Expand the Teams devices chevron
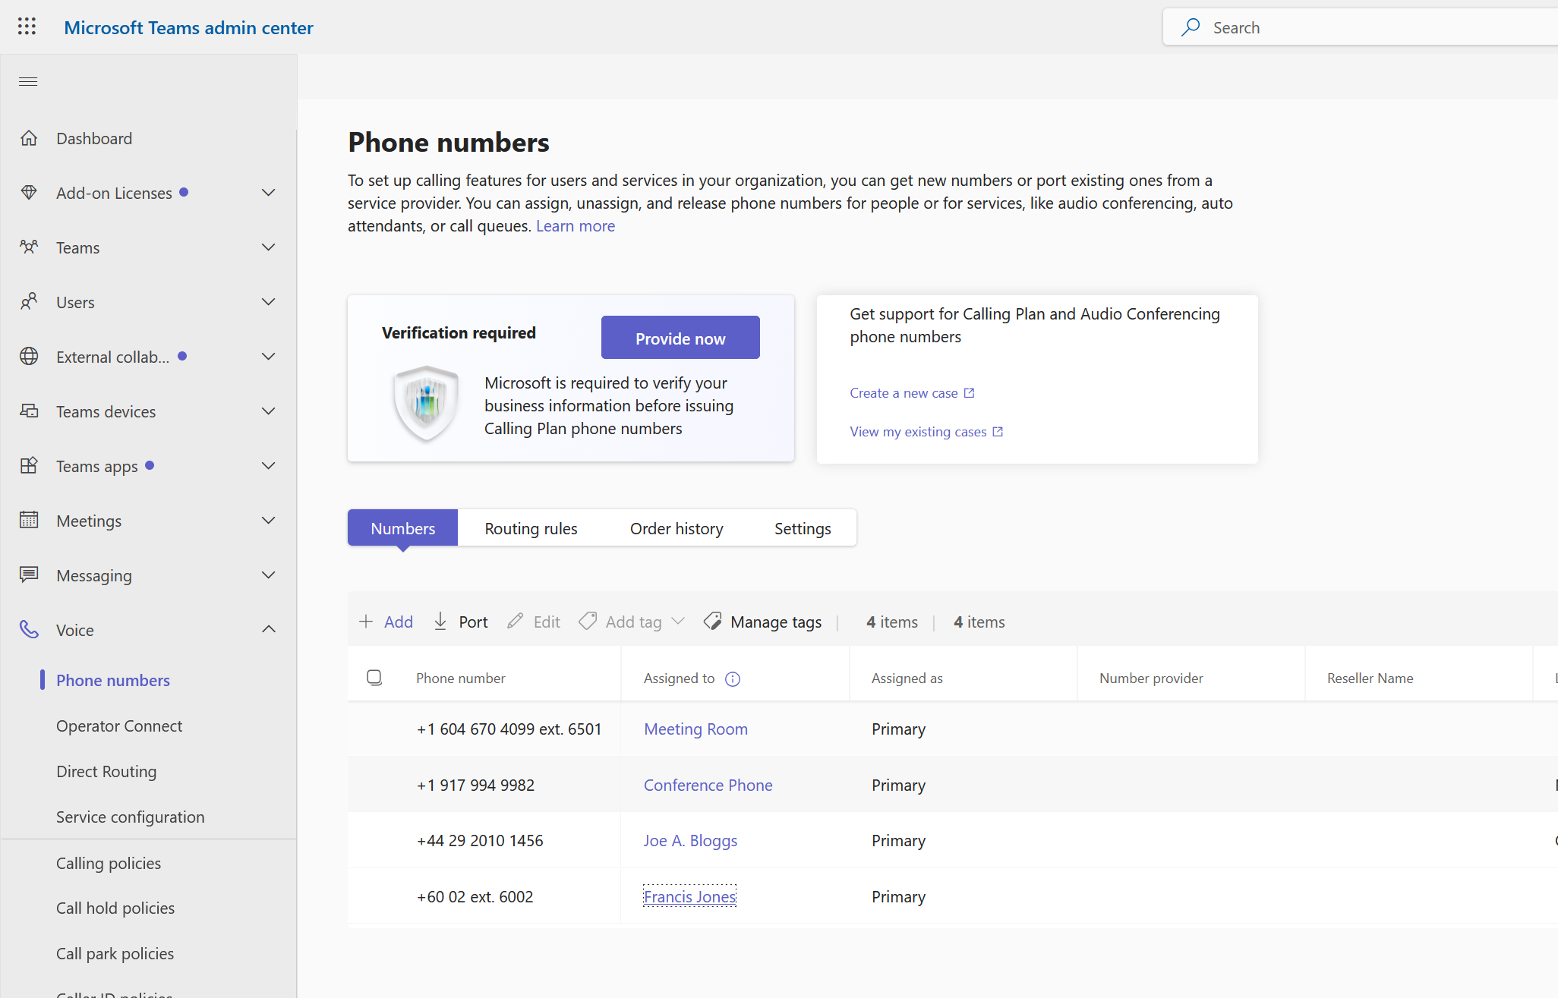 click(x=268, y=411)
